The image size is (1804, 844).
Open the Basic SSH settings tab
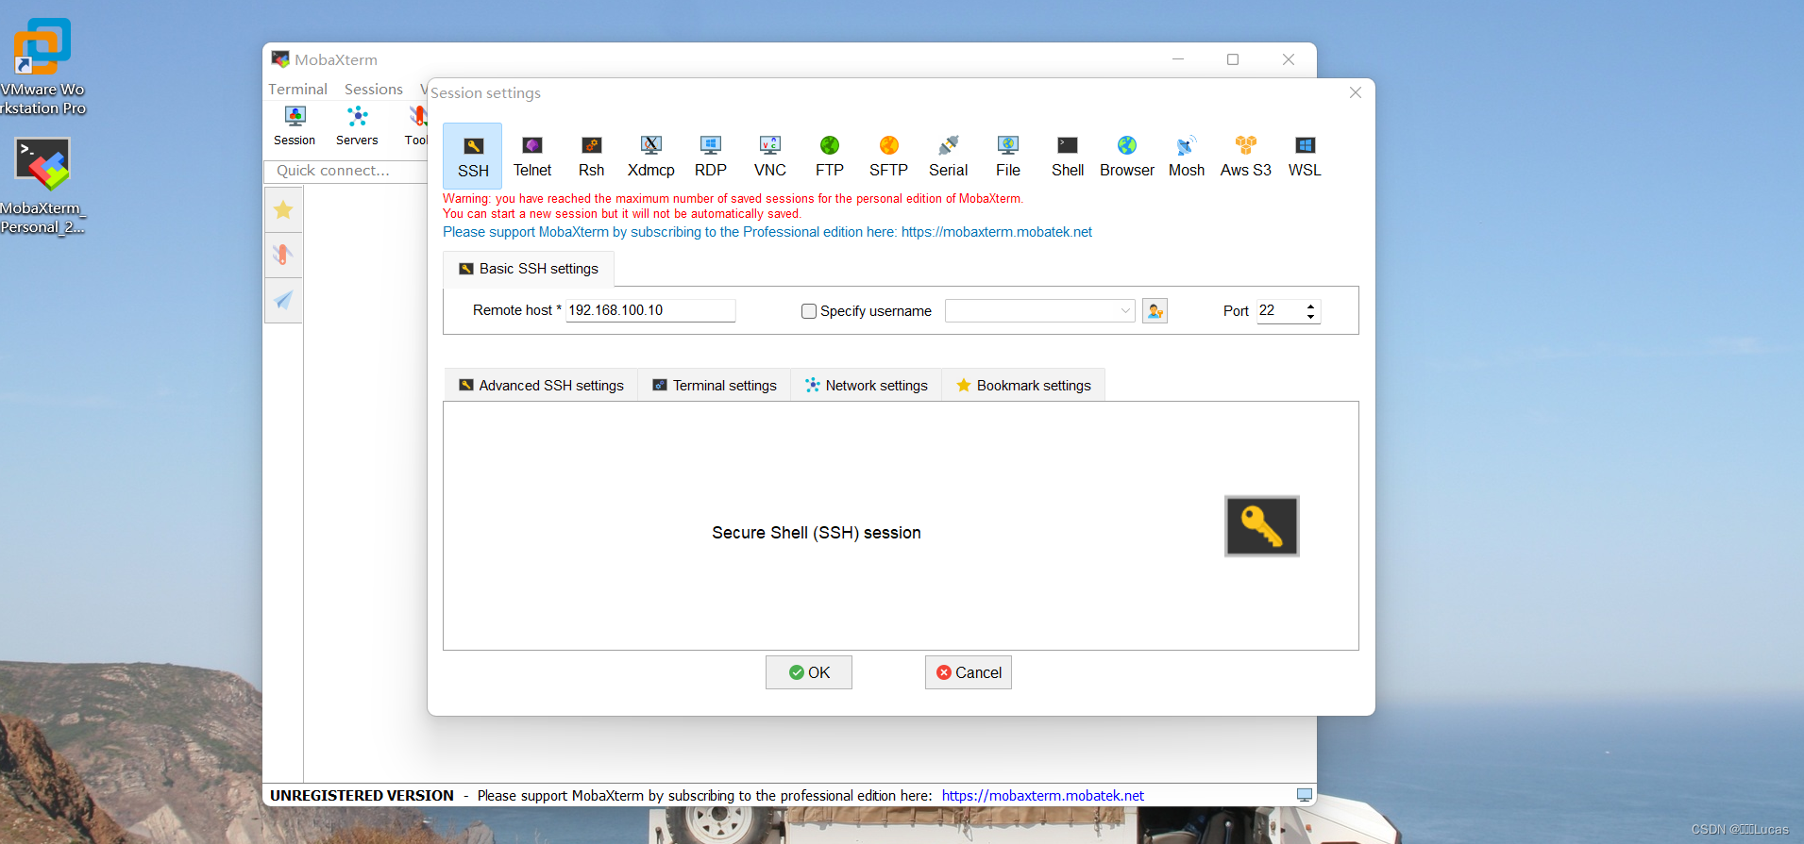529,269
